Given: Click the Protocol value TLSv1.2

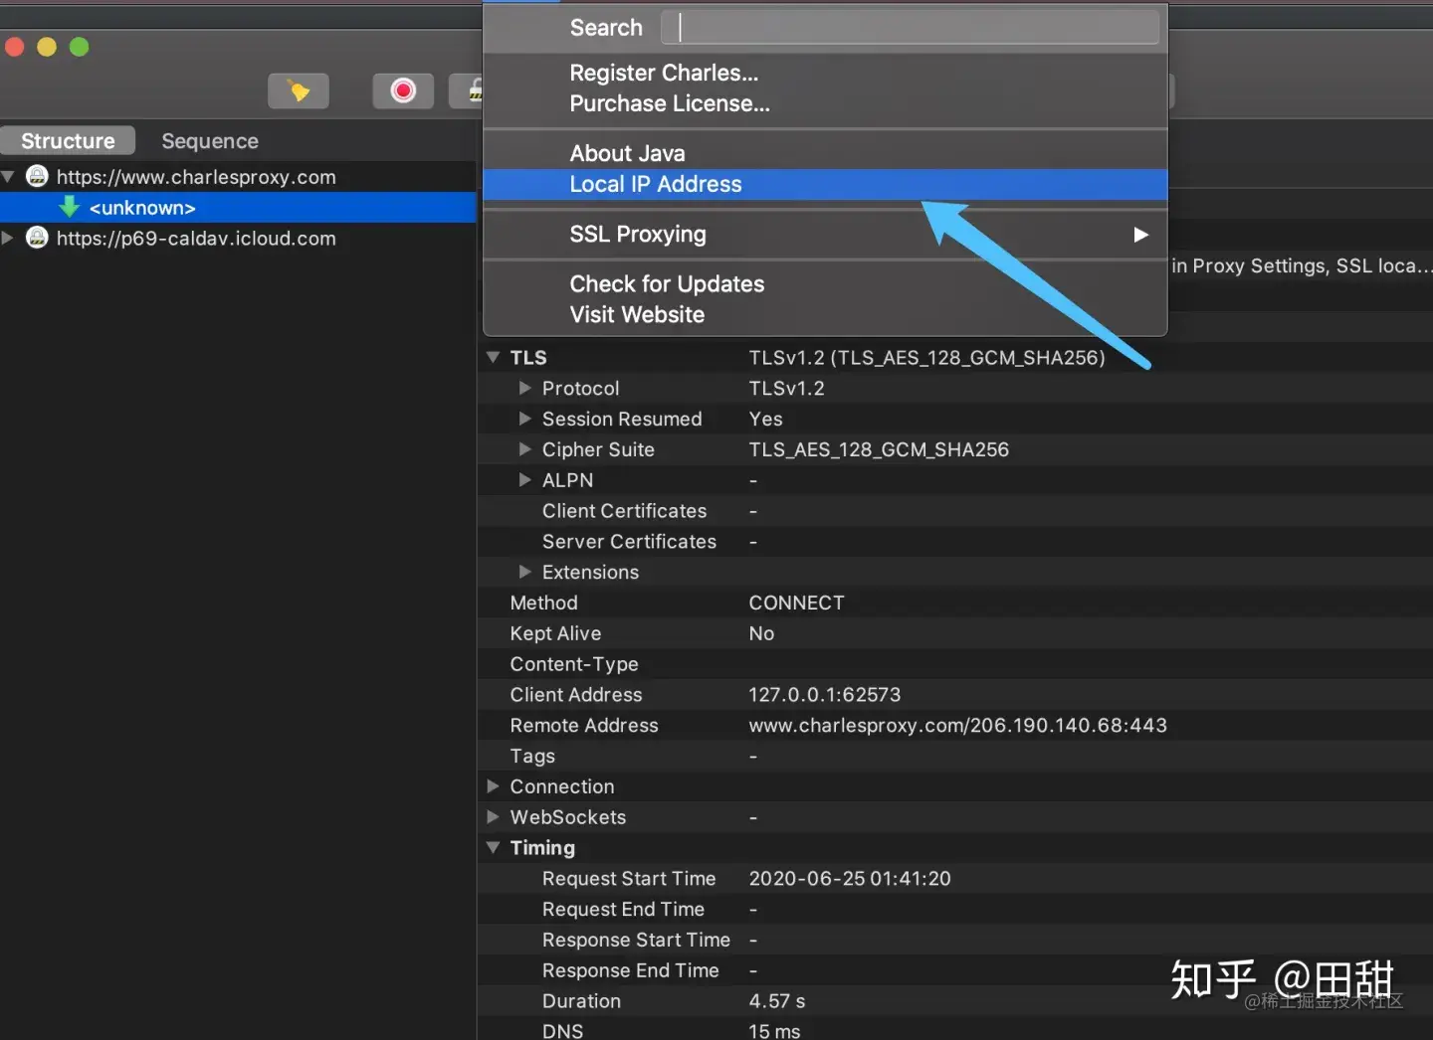Looking at the screenshot, I should click(x=786, y=388).
